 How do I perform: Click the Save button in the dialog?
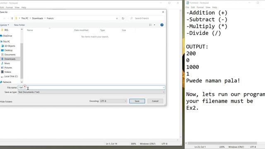(x=137, y=101)
